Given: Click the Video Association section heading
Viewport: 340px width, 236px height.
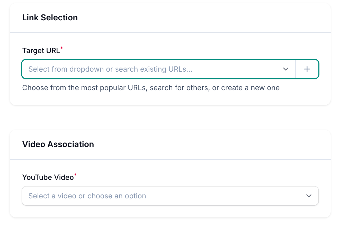Looking at the screenshot, I should click(58, 144).
